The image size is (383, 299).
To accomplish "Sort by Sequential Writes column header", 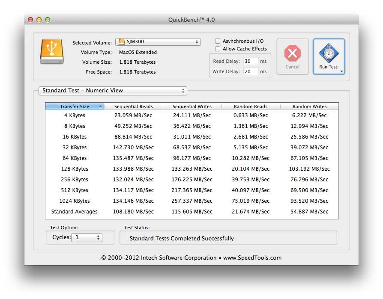I will 192,107.
